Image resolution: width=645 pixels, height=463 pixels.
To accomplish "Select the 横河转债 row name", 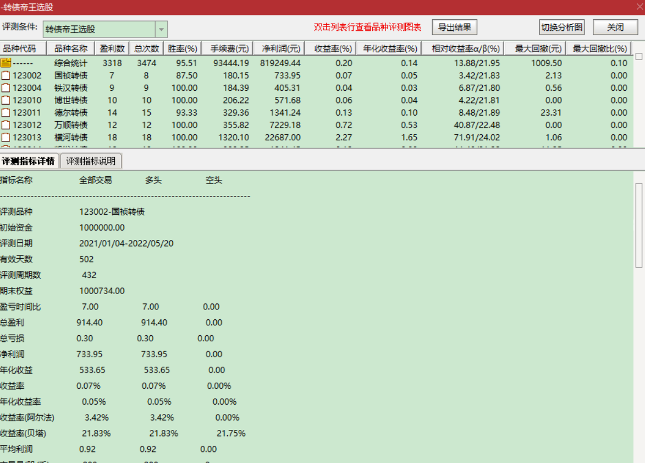I will [x=71, y=137].
